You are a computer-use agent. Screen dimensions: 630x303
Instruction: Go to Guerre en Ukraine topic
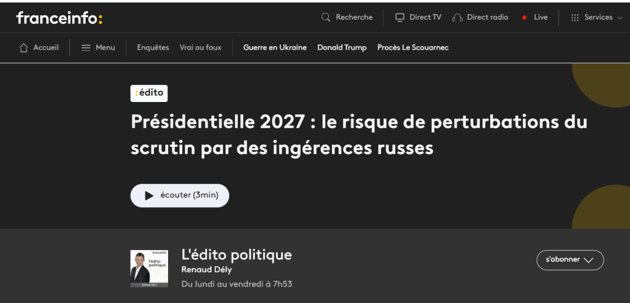[275, 48]
